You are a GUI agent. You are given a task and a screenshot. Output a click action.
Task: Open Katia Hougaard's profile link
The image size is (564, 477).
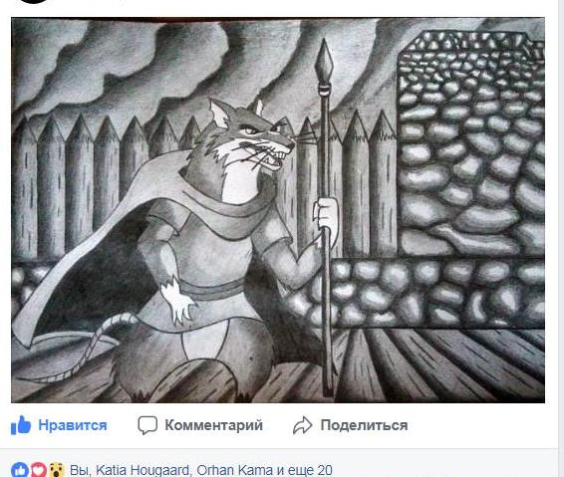click(x=142, y=470)
